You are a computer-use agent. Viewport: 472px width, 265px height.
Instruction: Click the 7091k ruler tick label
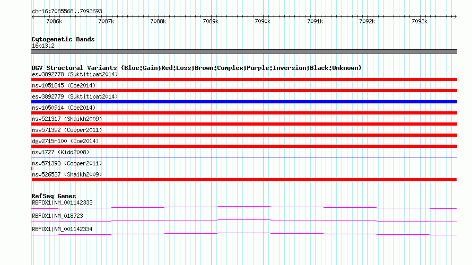coord(315,21)
